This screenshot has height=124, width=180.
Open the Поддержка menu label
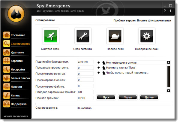coord(19,104)
